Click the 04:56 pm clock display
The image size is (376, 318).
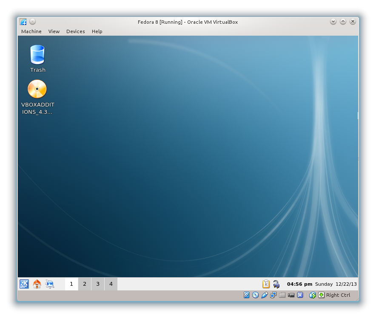click(x=299, y=284)
